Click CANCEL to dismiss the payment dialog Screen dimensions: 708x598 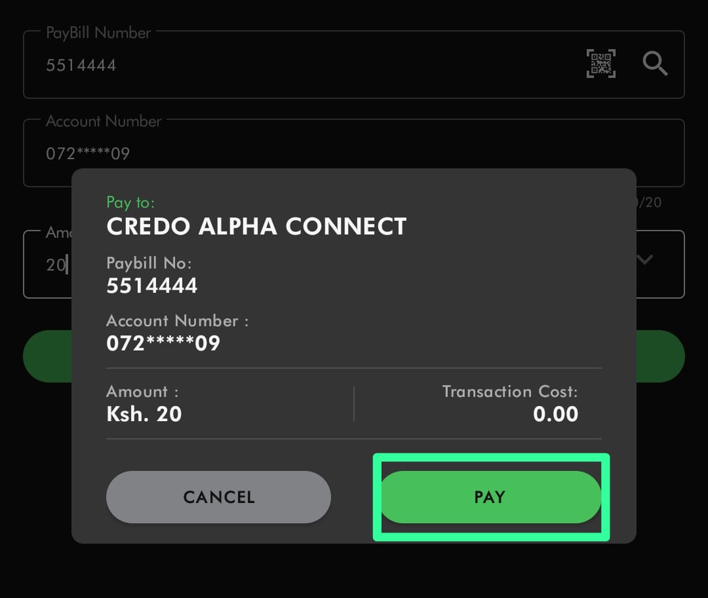[x=218, y=497]
